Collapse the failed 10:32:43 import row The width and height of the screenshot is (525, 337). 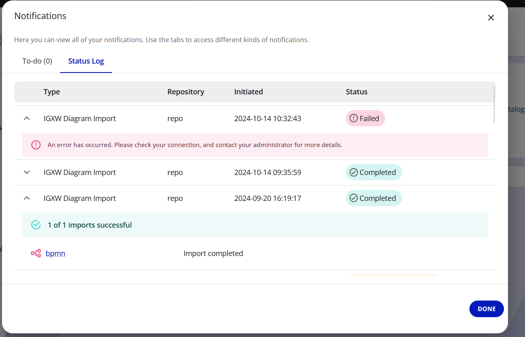(27, 119)
